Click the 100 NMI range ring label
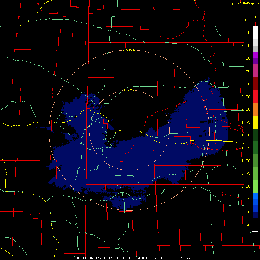 pyautogui.click(x=129, y=50)
